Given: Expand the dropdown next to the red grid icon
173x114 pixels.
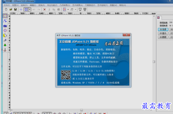Looking at the screenshot, I should pos(68,9).
